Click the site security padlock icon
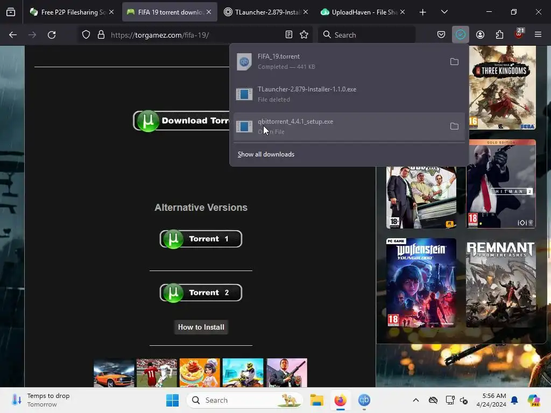Image resolution: width=551 pixels, height=413 pixels. tap(101, 35)
